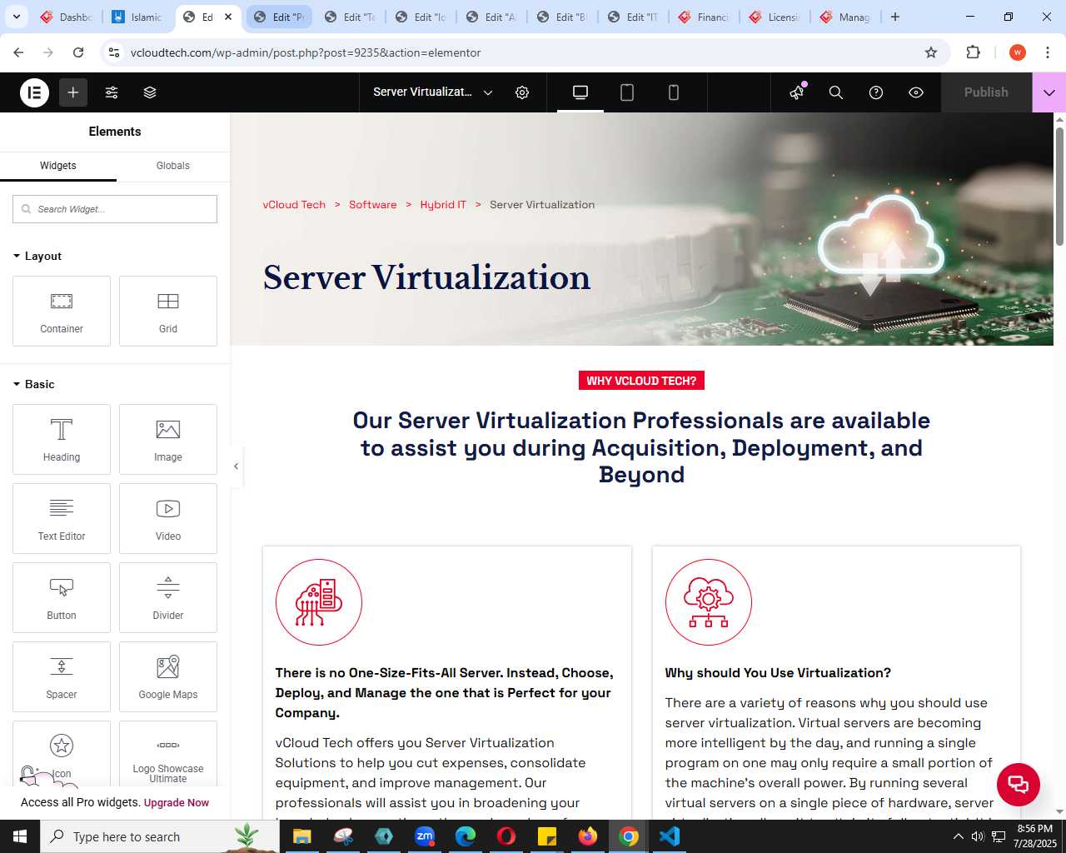Switch to the Manage browser tab

845,17
